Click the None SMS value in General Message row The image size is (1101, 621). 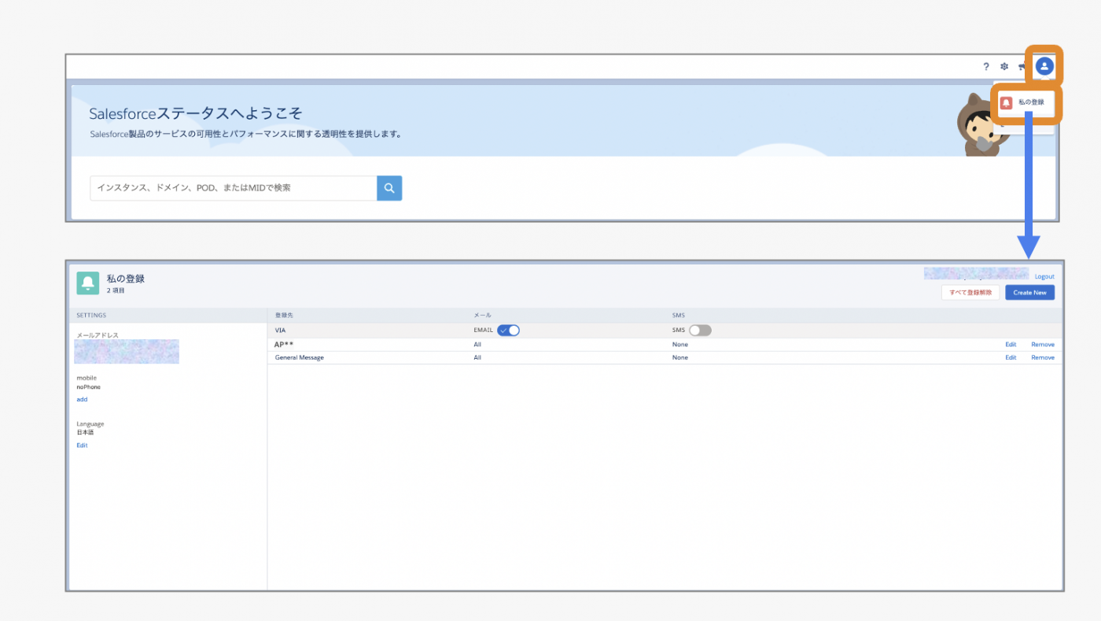coord(680,357)
